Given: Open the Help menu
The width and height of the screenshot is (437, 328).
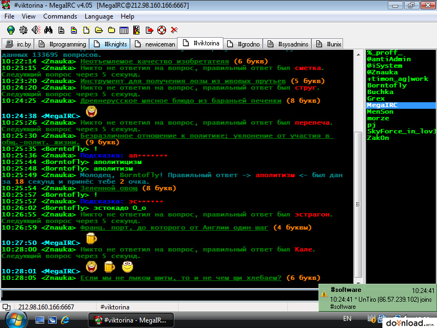Looking at the screenshot, I should point(127,16).
